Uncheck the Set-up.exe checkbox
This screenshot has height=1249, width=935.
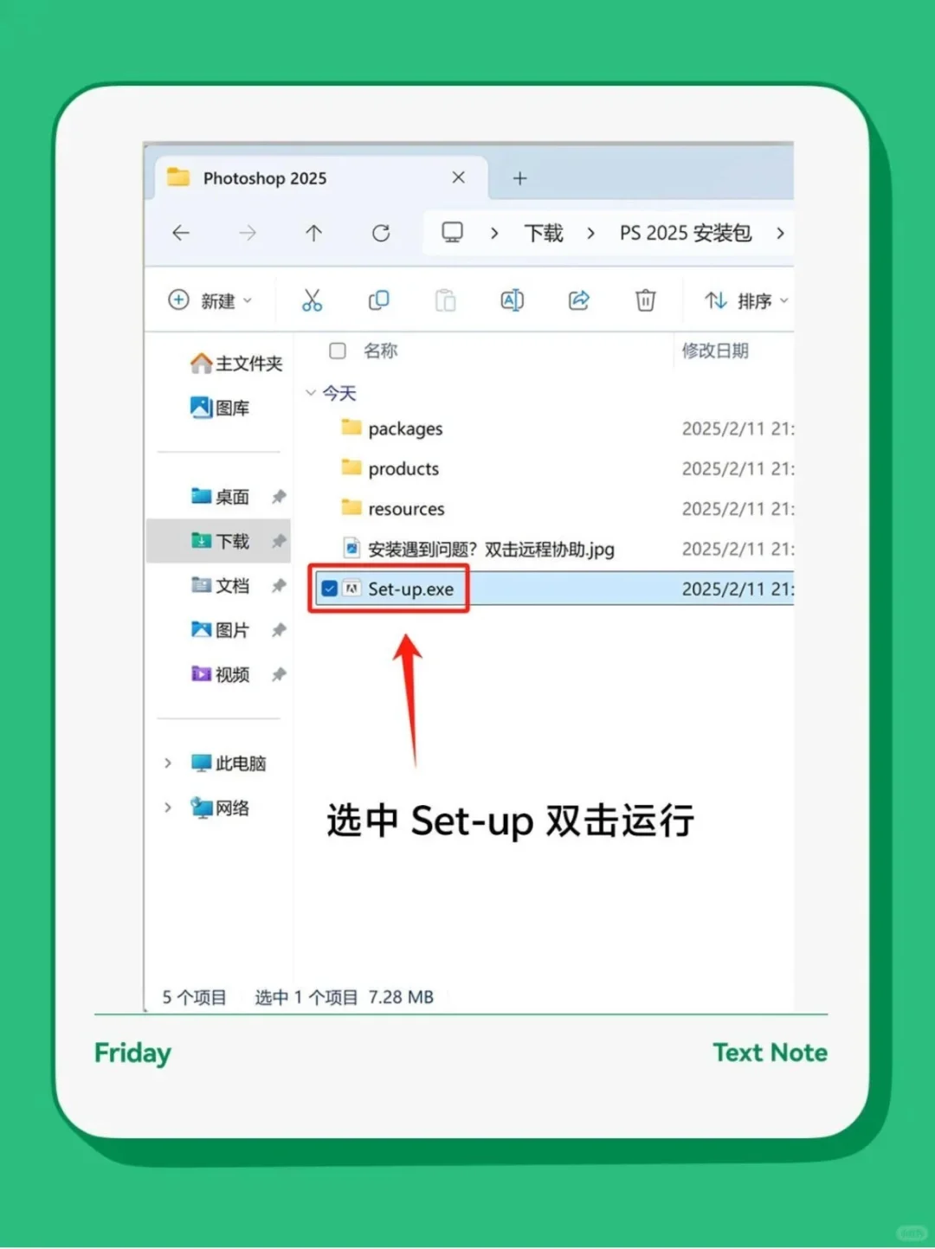pyautogui.click(x=330, y=589)
